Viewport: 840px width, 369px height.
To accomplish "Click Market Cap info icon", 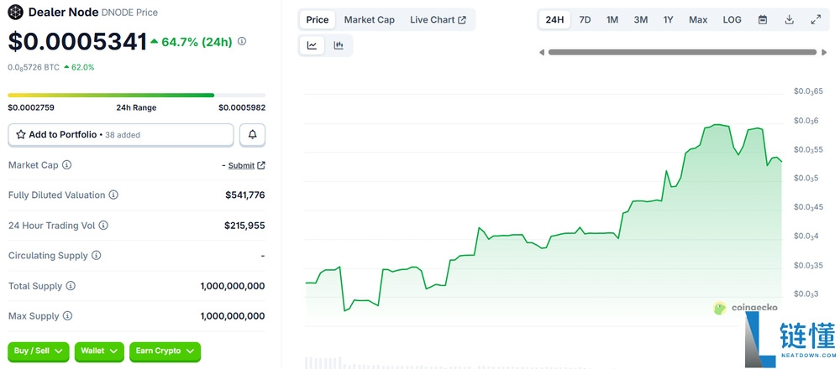I will click(x=67, y=165).
